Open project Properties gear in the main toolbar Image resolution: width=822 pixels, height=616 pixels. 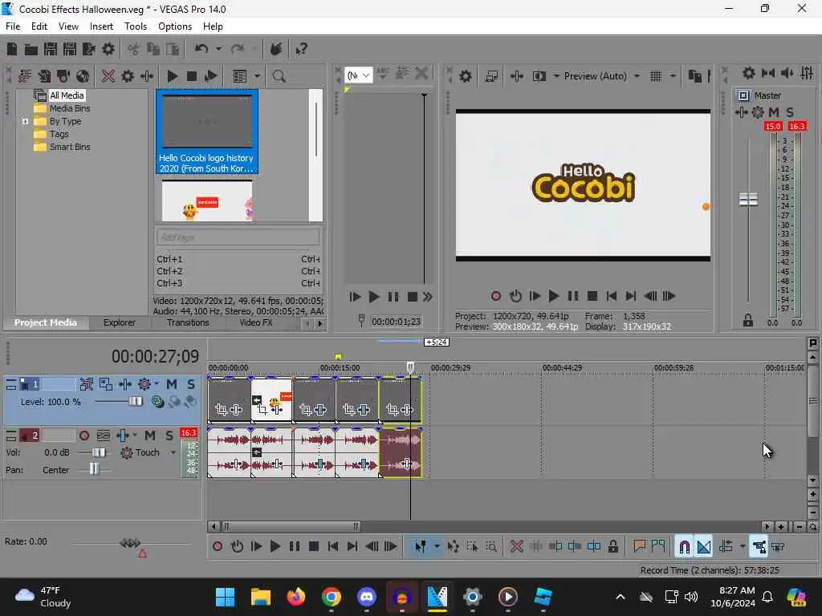coord(108,49)
